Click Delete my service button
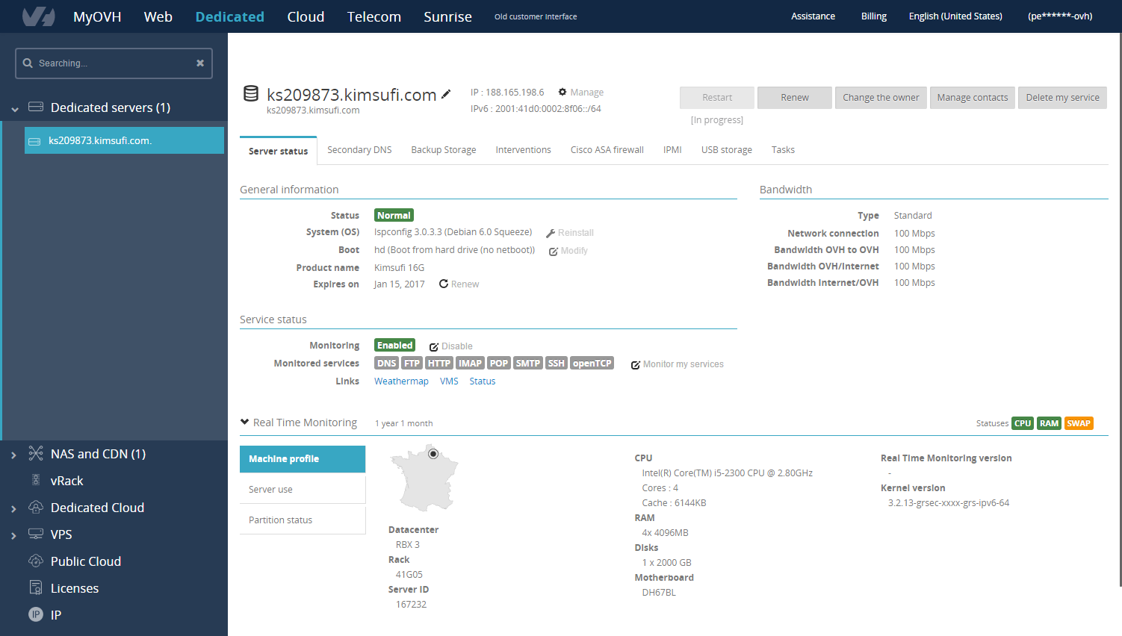 tap(1062, 98)
